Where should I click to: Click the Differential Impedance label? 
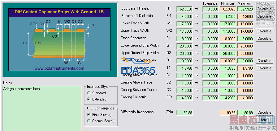[137, 112]
